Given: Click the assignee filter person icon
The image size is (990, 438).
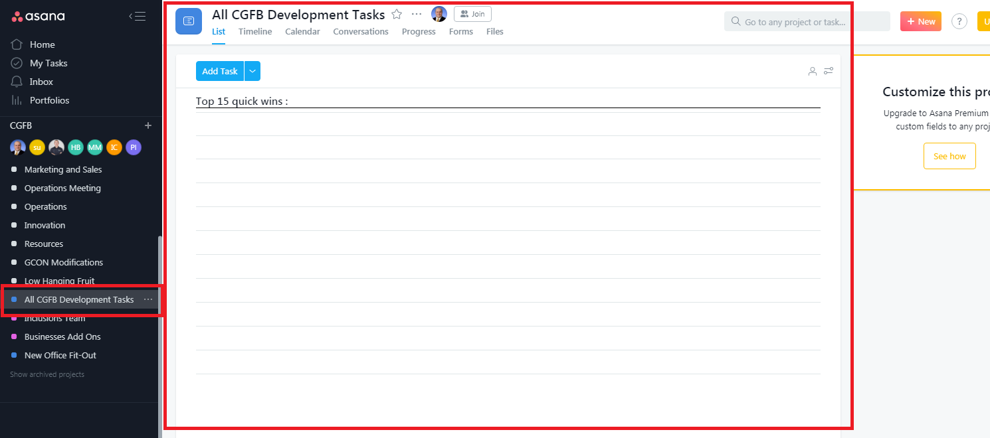Looking at the screenshot, I should [x=812, y=71].
